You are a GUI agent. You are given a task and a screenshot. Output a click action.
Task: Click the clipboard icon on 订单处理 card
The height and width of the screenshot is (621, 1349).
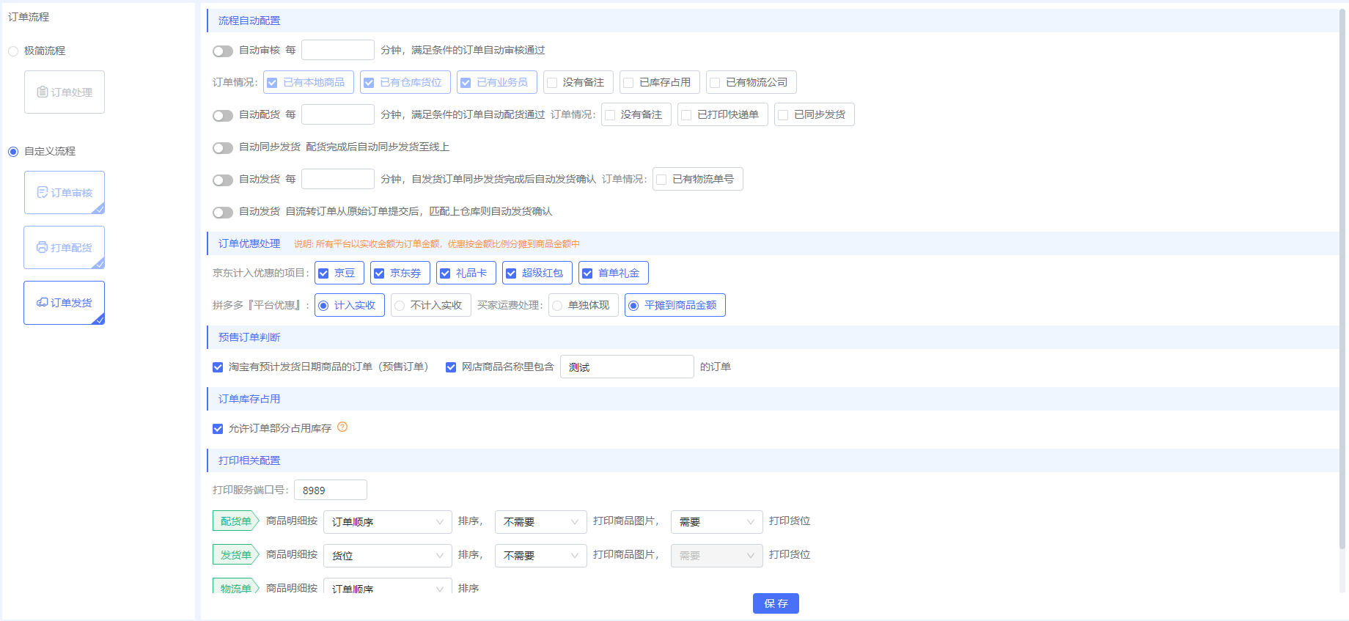click(43, 92)
